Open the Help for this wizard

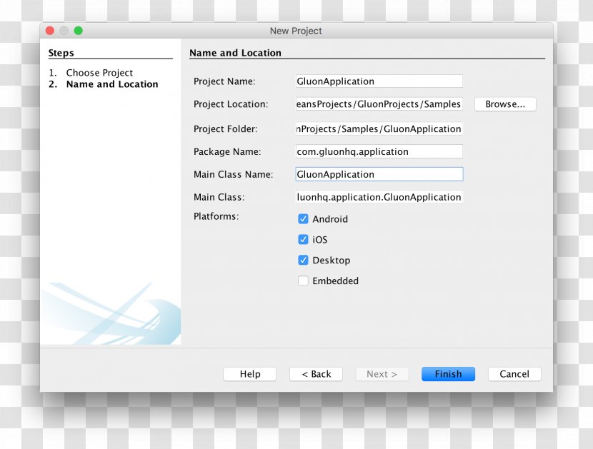point(249,373)
